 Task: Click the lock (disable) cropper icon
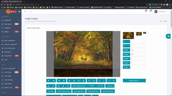tap(49, 86)
